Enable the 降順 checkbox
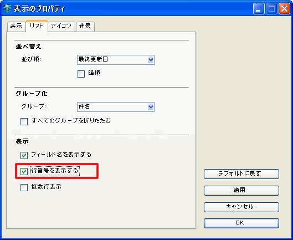 tap(81, 74)
